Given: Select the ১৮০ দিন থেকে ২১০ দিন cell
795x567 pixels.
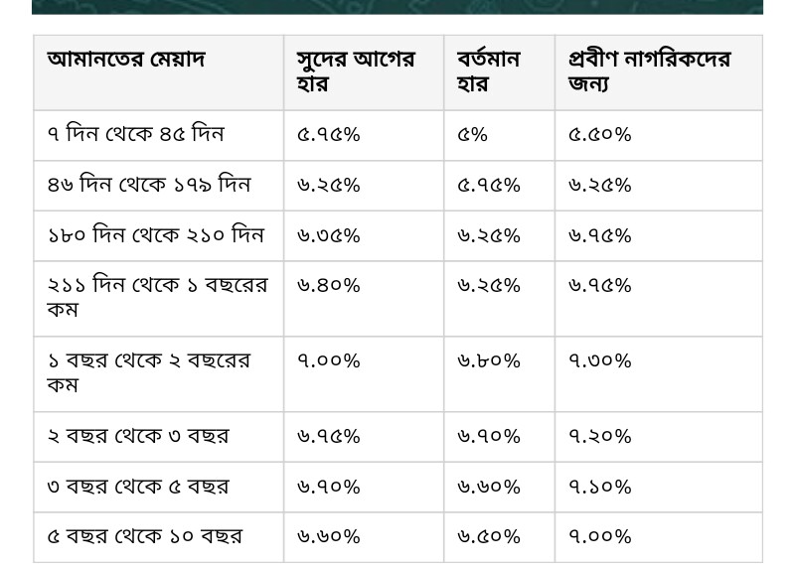Looking at the screenshot, I should point(159,236).
